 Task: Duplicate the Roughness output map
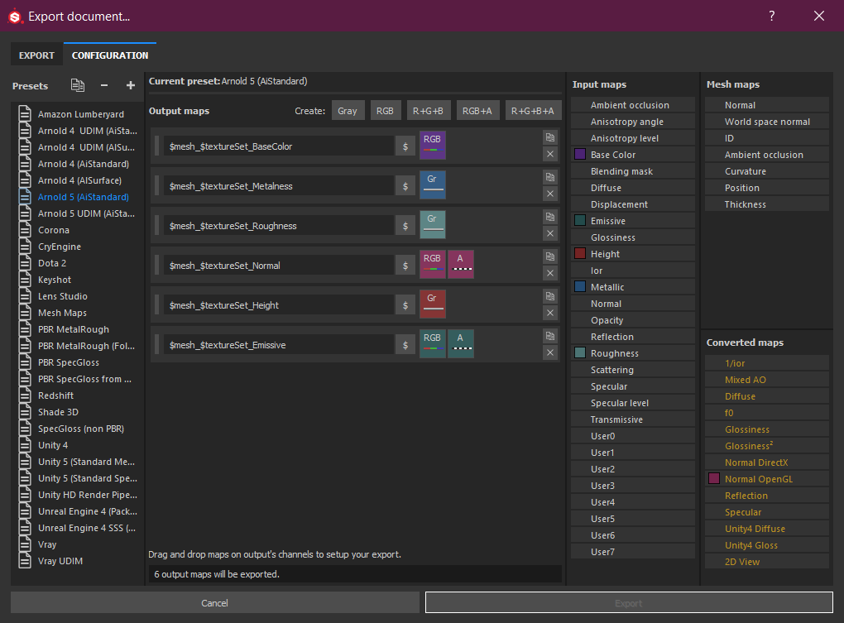550,218
